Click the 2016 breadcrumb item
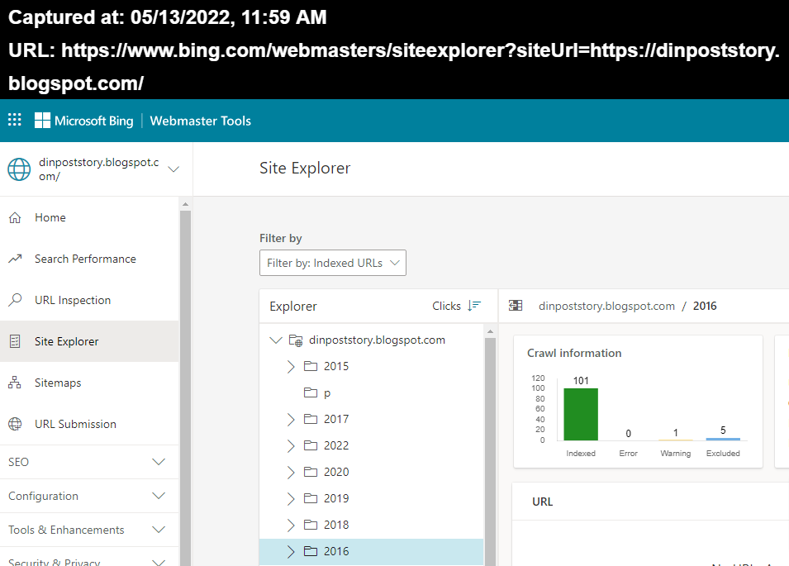 point(705,306)
